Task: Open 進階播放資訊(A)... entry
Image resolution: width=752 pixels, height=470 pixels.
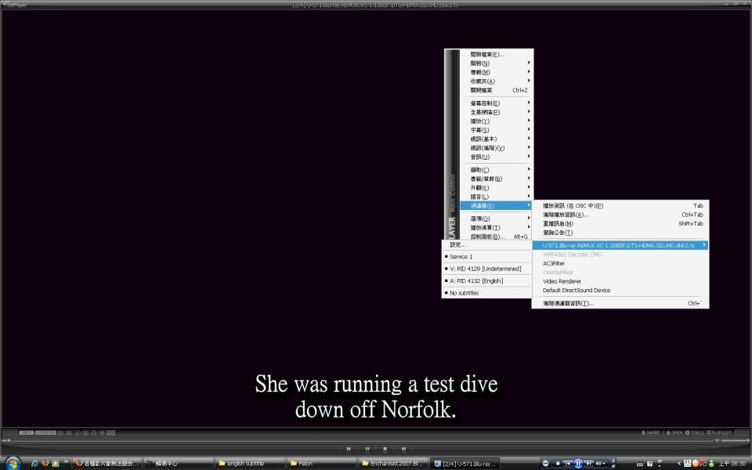Action: click(x=620, y=215)
